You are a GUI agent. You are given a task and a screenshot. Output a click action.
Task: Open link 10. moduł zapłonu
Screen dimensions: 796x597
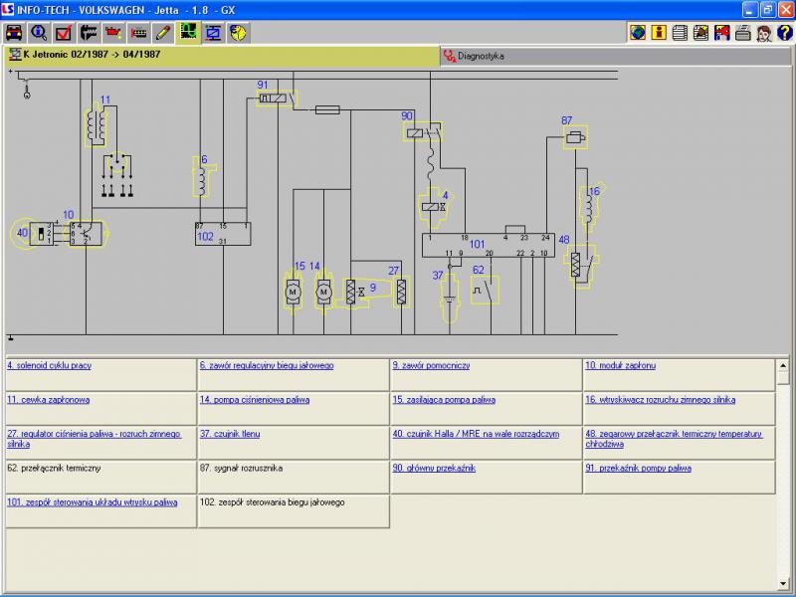coord(620,365)
